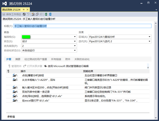159x121 pixels.
Task: Click the new linked work item icon
Action: [33, 14]
